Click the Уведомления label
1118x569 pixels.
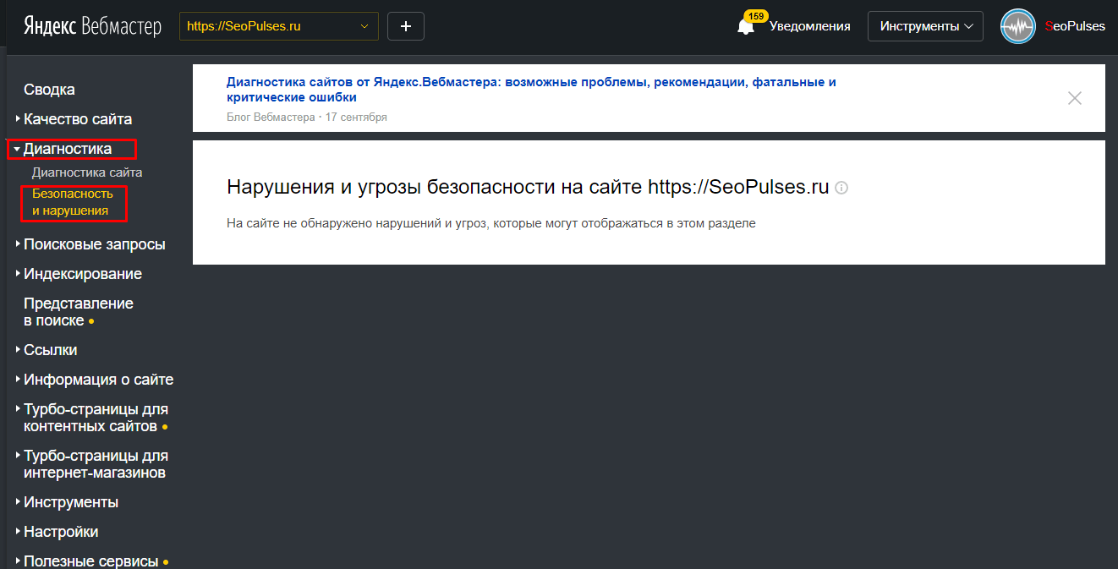point(809,26)
